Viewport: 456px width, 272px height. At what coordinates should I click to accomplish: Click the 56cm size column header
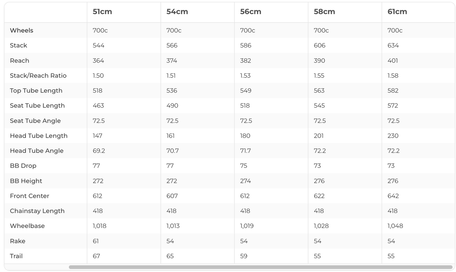[251, 12]
